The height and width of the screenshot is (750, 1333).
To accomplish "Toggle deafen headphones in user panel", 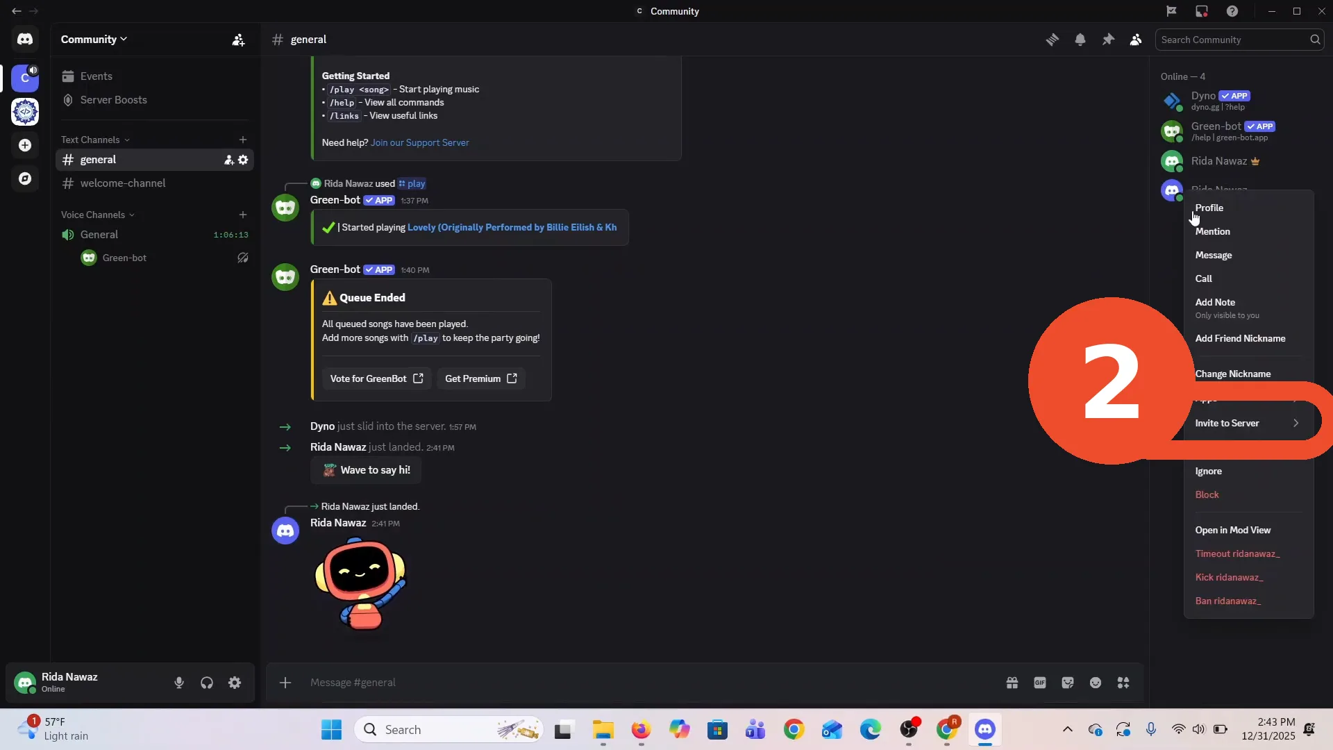I will [207, 683].
